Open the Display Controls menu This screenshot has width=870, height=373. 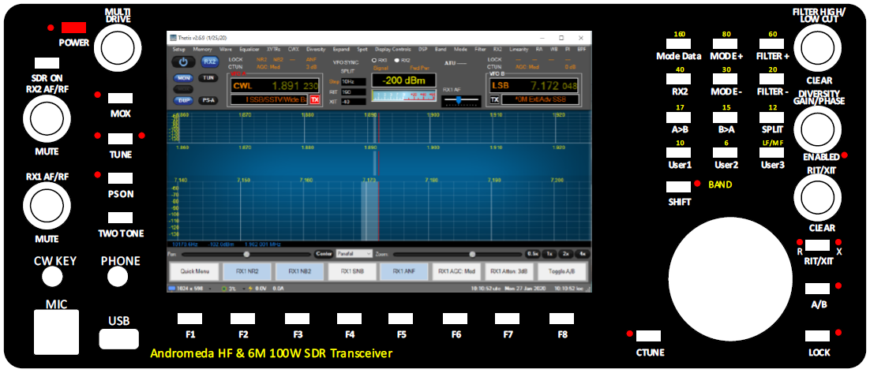393,49
